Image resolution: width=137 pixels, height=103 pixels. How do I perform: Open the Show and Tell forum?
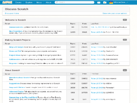point(15,51)
